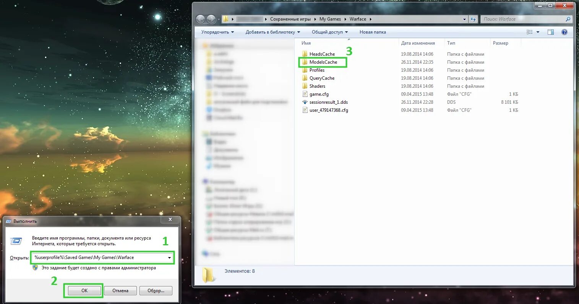
Task: Select the HeadsCache folder icon
Action: click(x=305, y=54)
